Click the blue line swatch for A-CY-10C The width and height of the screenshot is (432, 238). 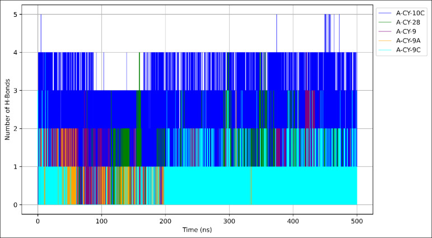point(385,13)
